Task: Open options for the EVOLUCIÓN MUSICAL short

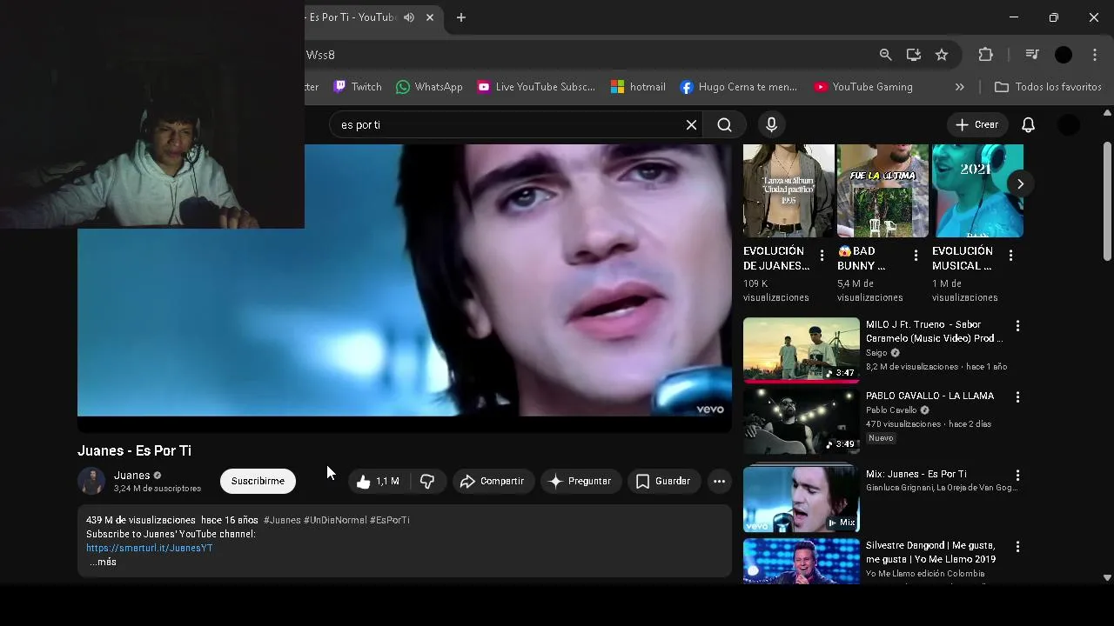Action: [x=1010, y=256]
